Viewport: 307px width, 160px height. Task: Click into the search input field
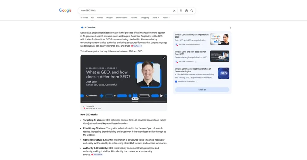(125, 10)
